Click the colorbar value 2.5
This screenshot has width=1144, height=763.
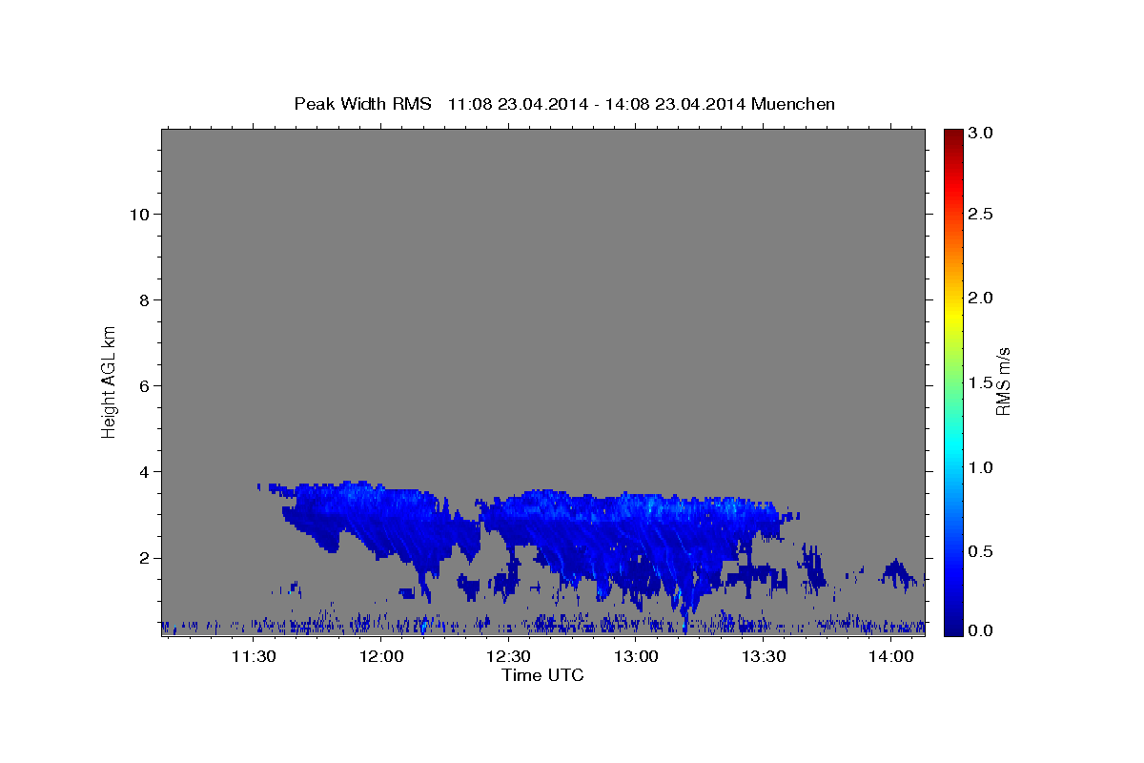(981, 215)
